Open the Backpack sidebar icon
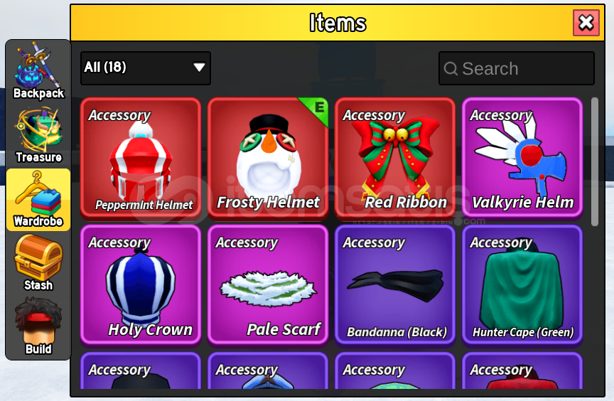 coord(38,70)
